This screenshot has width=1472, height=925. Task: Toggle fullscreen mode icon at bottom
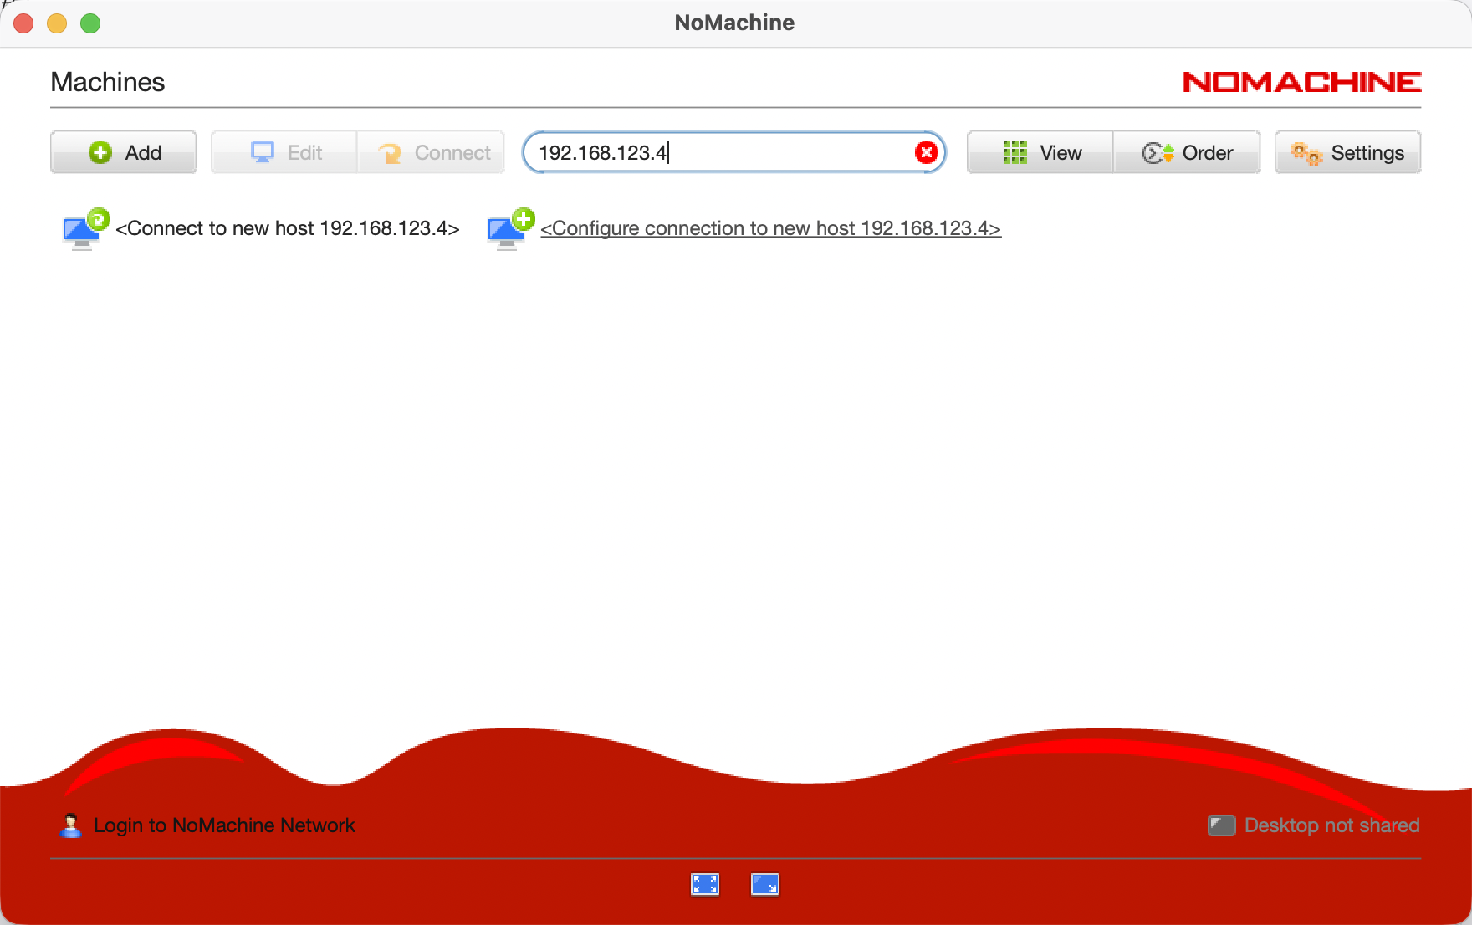[x=705, y=884]
